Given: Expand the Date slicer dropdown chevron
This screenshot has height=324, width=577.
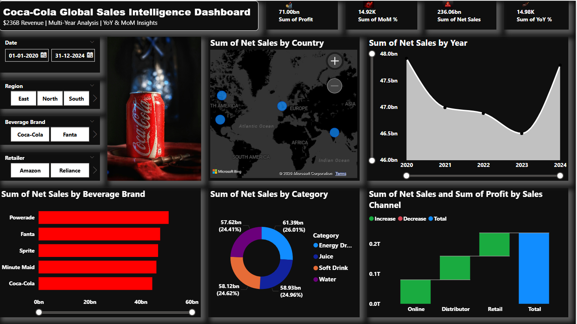Looking at the screenshot, I should tap(92, 42).
